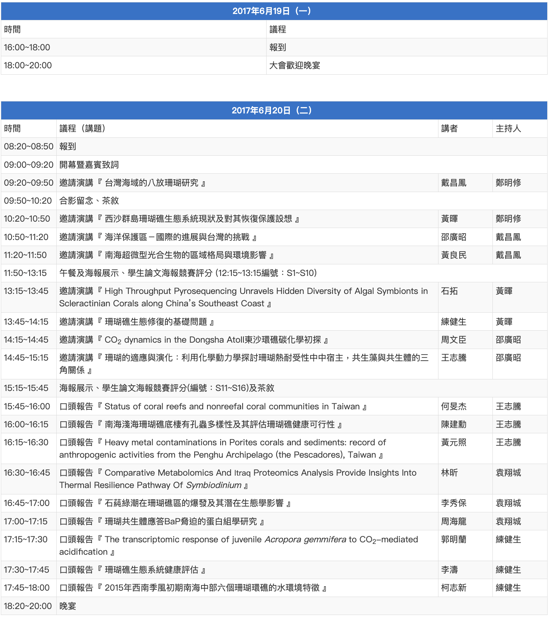Select speaker name 石拓
This screenshot has height=619, width=550.
point(449,291)
